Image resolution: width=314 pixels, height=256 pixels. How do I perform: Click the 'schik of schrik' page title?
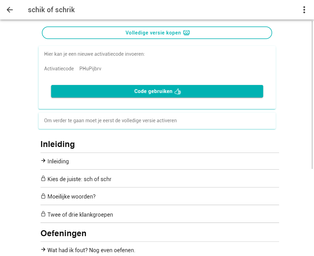click(x=51, y=10)
